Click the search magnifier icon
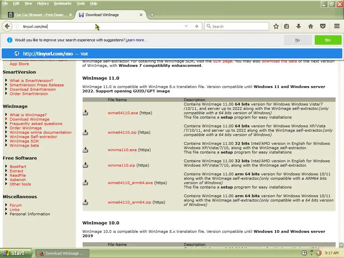Image resolution: width=344 pixels, height=258 pixels. 209,26
